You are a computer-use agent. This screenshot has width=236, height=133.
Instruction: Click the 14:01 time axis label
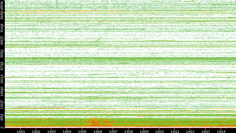21,131
